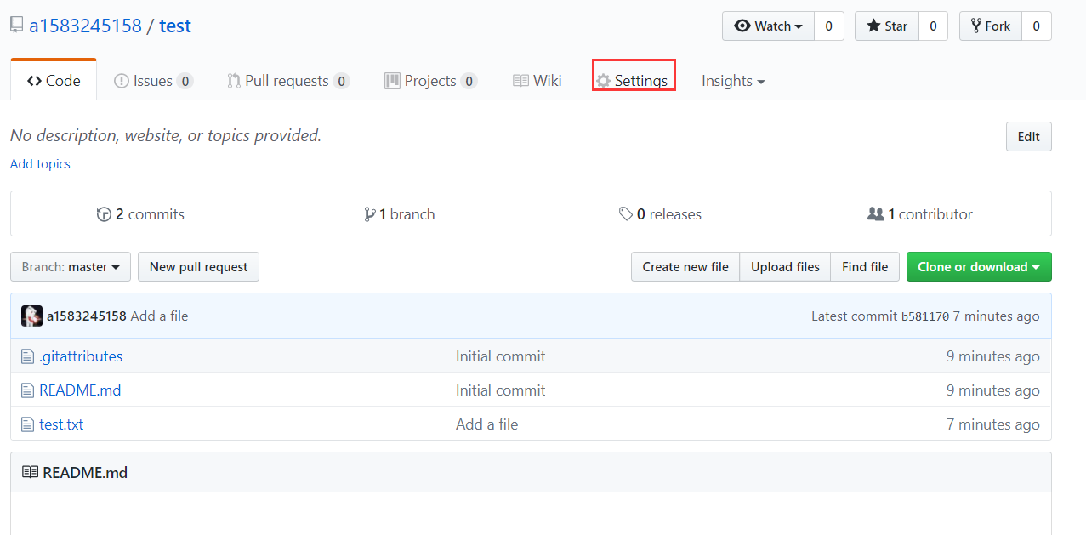Open the Clone or download dropdown
The height and width of the screenshot is (535, 1086).
coord(979,267)
